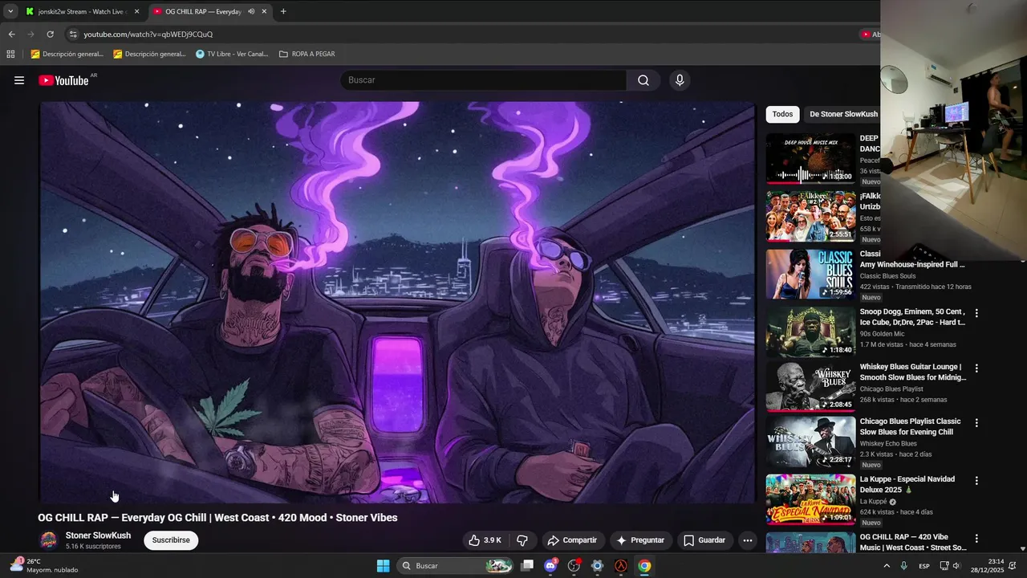
Task: Click the browser address bar URL
Action: pos(148,35)
